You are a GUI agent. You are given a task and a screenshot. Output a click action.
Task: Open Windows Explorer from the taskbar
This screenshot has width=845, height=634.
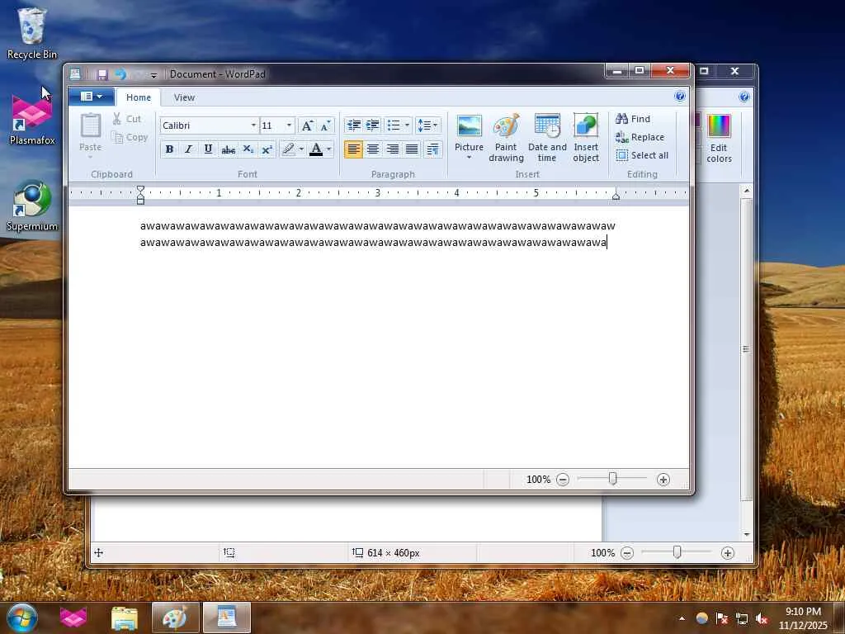coord(125,618)
